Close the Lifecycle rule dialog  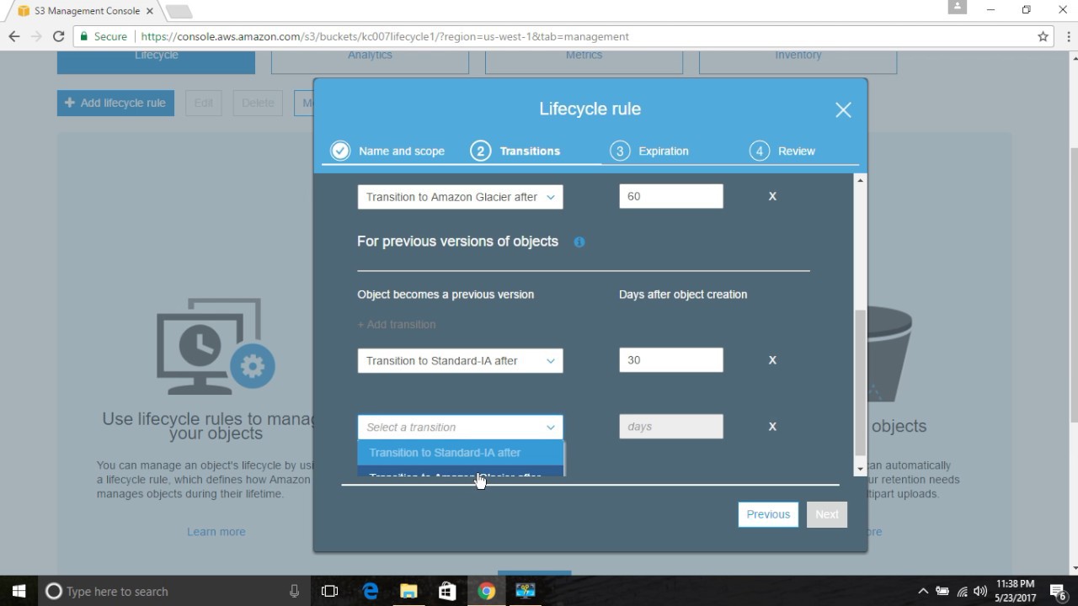pyautogui.click(x=843, y=110)
